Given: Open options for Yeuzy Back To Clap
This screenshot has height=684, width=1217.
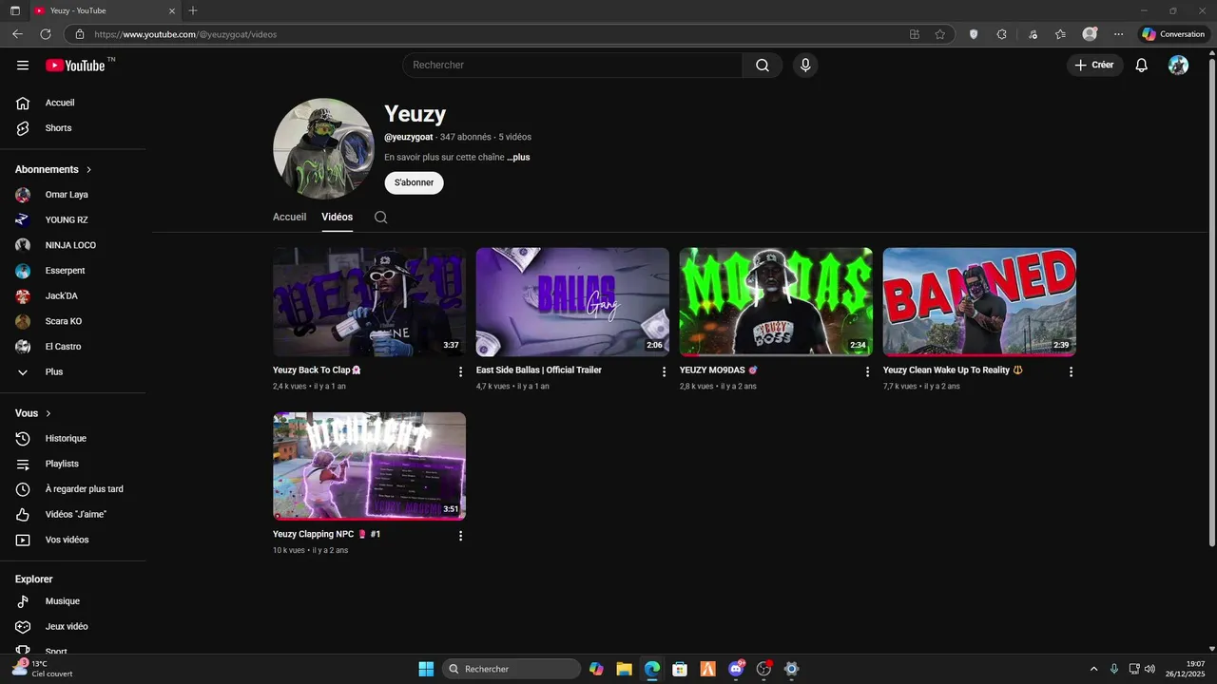Looking at the screenshot, I should point(461,371).
